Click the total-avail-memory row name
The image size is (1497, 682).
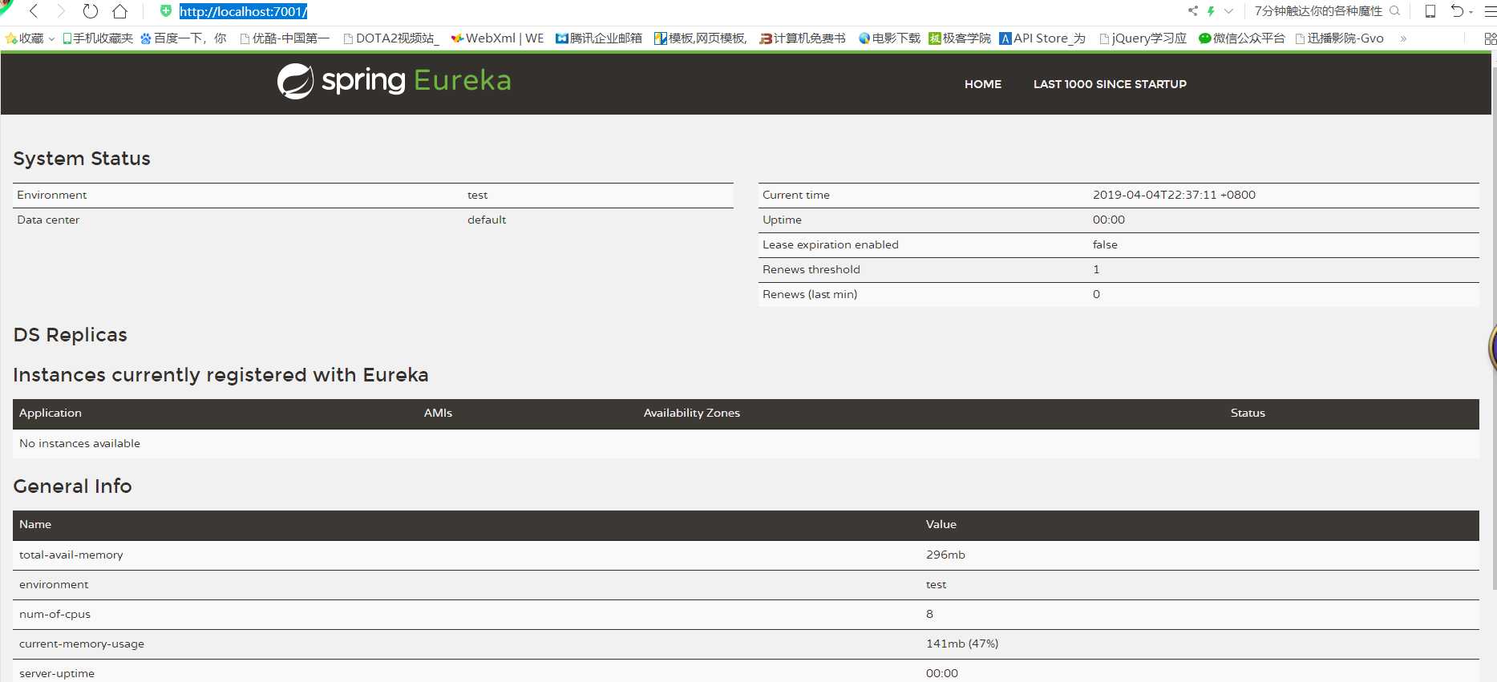(71, 555)
